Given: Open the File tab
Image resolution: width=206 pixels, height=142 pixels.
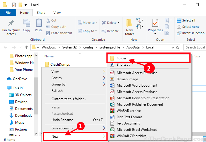Looking at the screenshot, I should pos(8,13).
